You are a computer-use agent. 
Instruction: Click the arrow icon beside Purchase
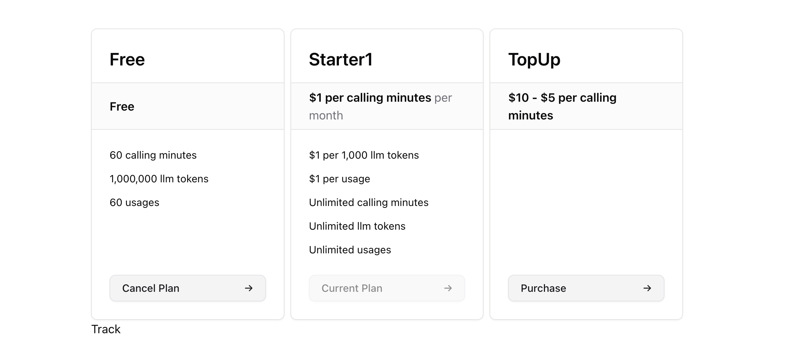(647, 288)
